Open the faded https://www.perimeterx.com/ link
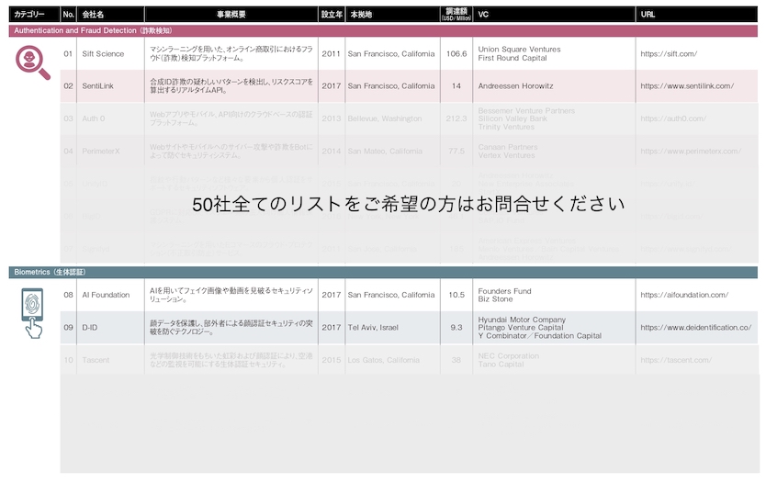766x483 pixels. (x=691, y=152)
